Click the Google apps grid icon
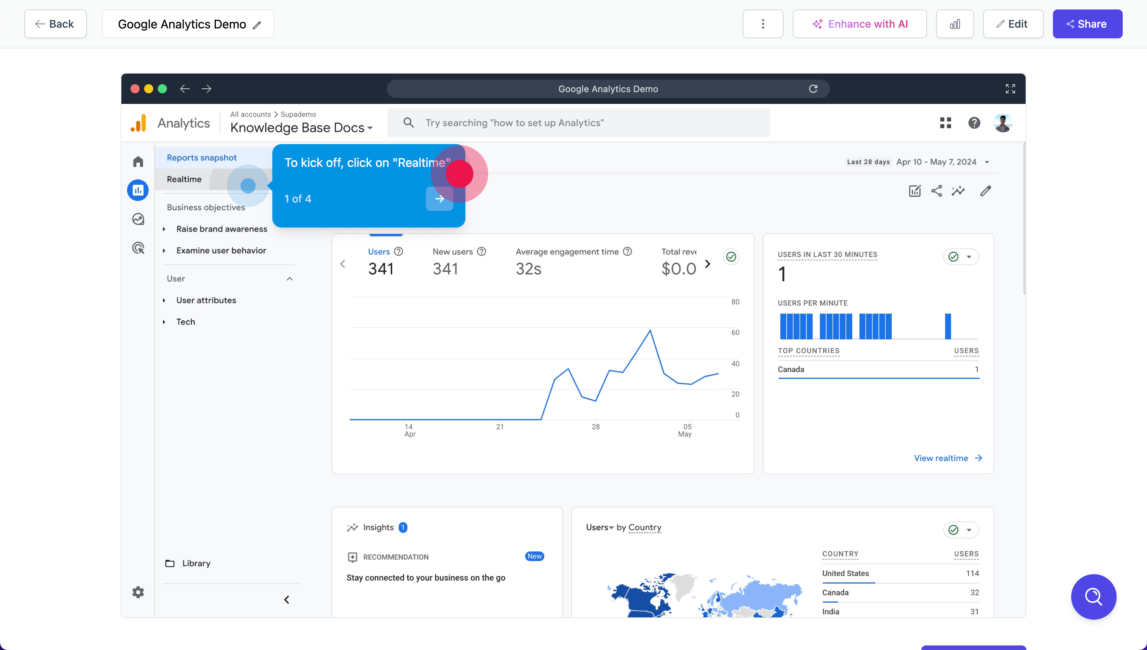Image resolution: width=1147 pixels, height=650 pixels. coord(945,123)
